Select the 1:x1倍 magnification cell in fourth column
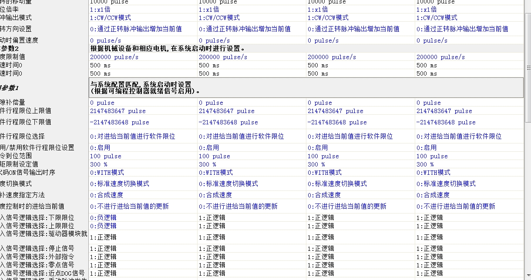 427,9
